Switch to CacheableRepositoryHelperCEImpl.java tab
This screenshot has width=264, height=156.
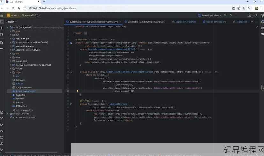pos(145,22)
